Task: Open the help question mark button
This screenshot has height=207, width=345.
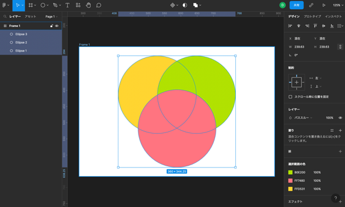Action: [336, 198]
